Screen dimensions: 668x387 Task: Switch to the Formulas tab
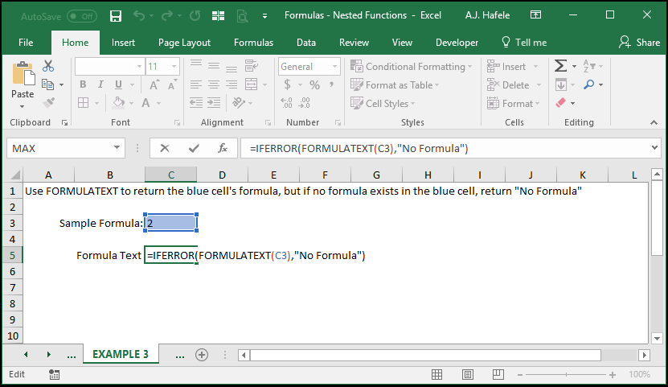coord(253,43)
